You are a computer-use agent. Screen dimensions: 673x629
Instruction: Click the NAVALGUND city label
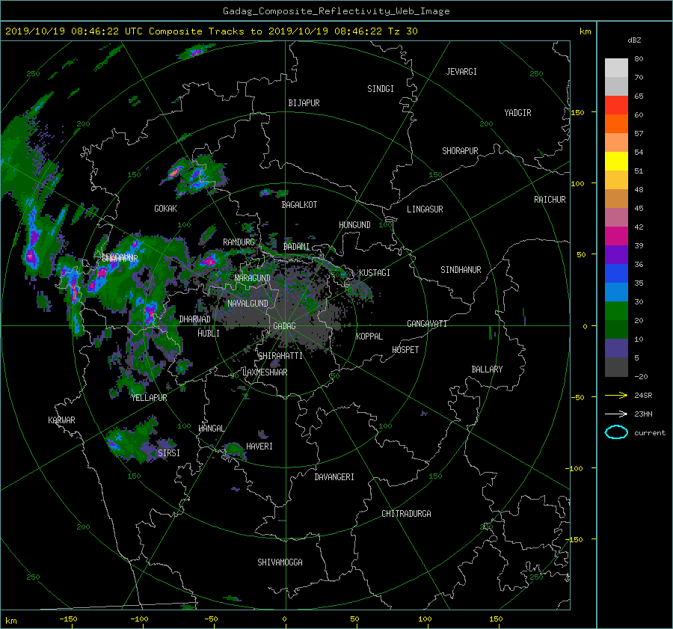[x=248, y=304]
